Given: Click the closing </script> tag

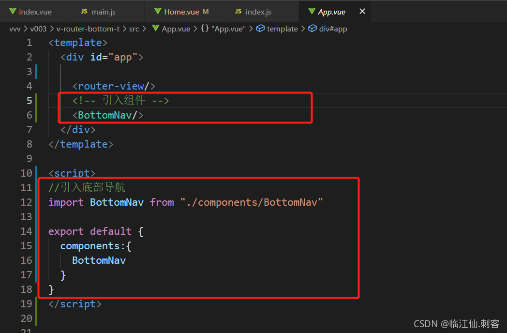Looking at the screenshot, I should point(75,304).
